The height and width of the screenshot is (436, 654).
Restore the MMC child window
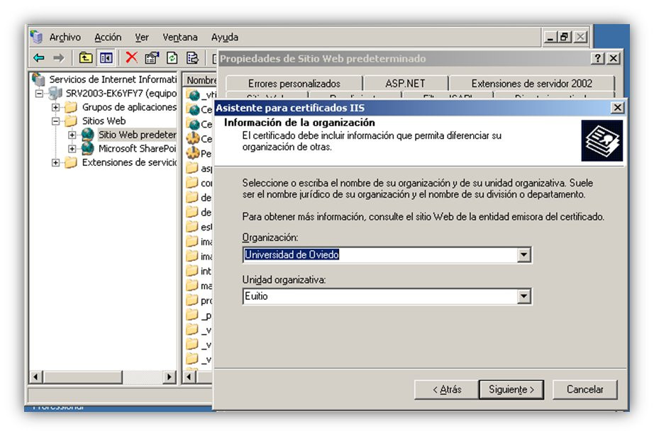pos(565,37)
